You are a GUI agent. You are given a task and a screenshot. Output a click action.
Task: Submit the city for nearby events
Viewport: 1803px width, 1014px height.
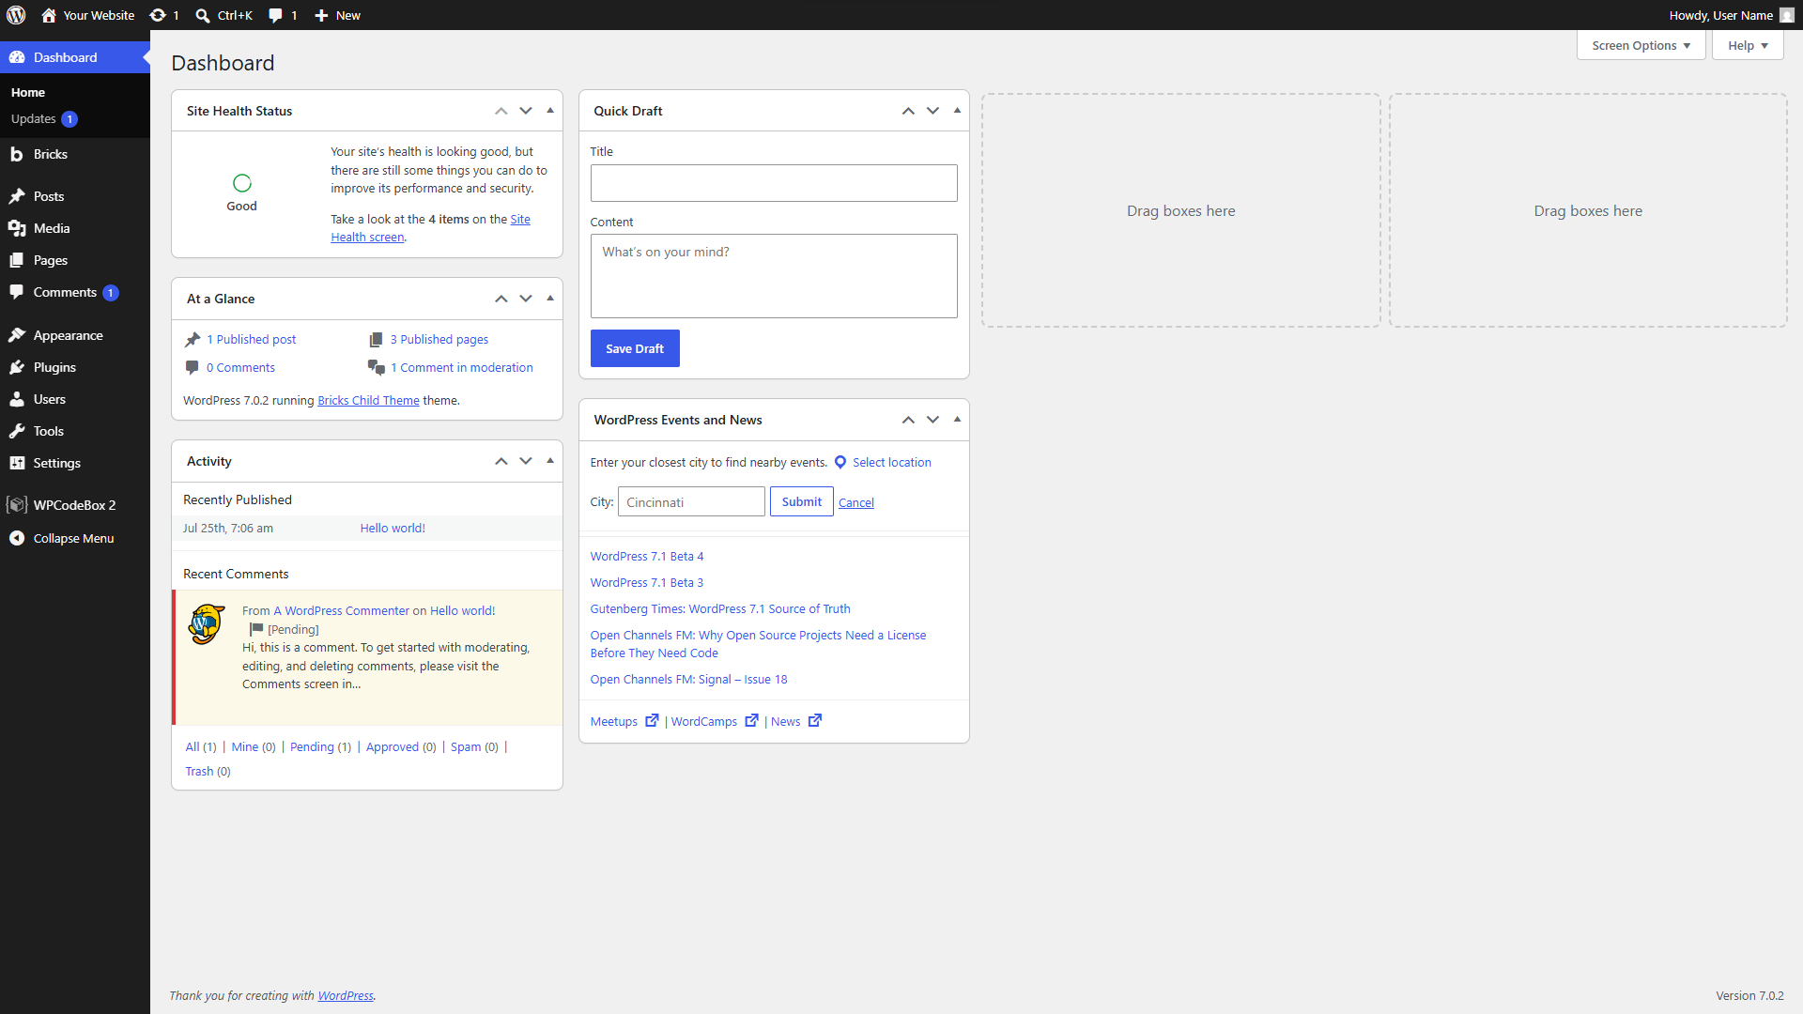(x=801, y=501)
